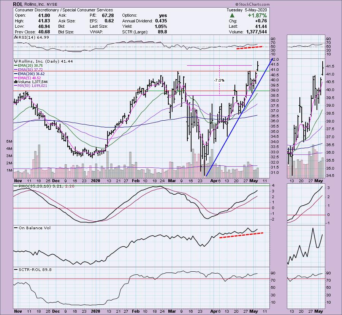The image size is (342, 315).
Task: Click 'Consumer Discretionary / Special Consumer Services' sector line
Action: click(64, 10)
